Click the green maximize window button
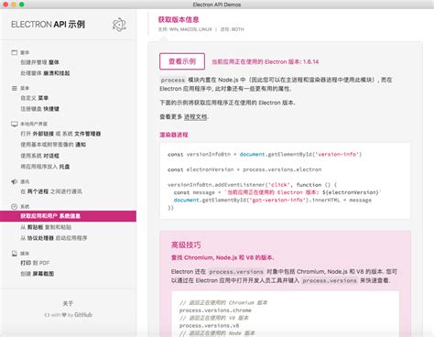The height and width of the screenshot is (337, 434). tap(22, 5)
